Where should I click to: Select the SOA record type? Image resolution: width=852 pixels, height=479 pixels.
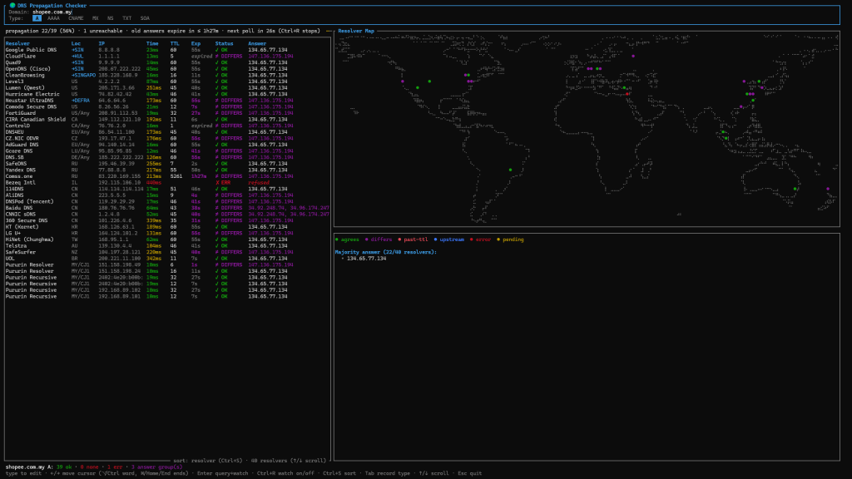pos(145,18)
